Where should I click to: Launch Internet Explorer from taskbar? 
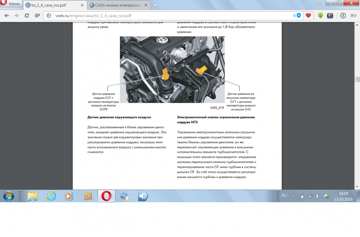click(51, 196)
